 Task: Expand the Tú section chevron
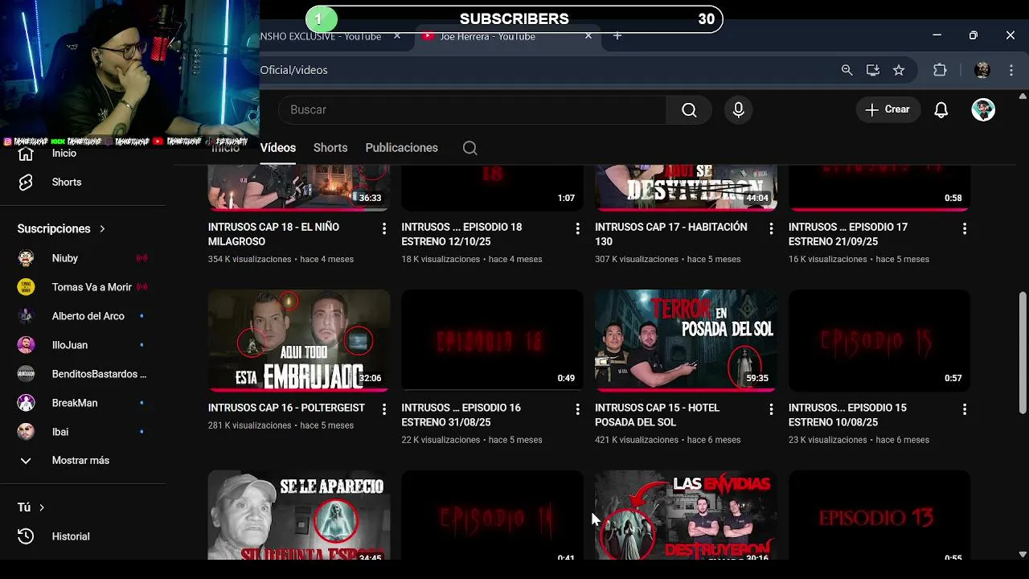(42, 507)
